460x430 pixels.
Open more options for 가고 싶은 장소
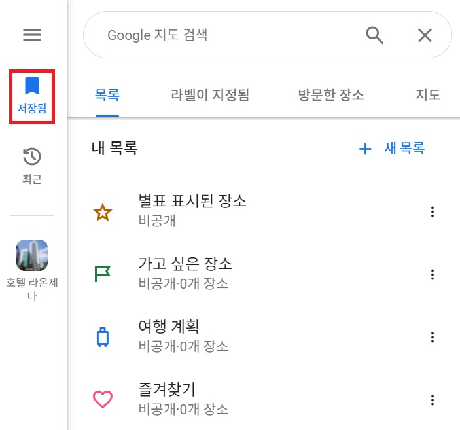(432, 274)
